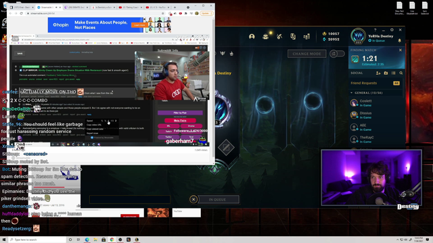This screenshot has height=243, width=433.
Task: Click the list view icon in Social
Action: (x=394, y=73)
